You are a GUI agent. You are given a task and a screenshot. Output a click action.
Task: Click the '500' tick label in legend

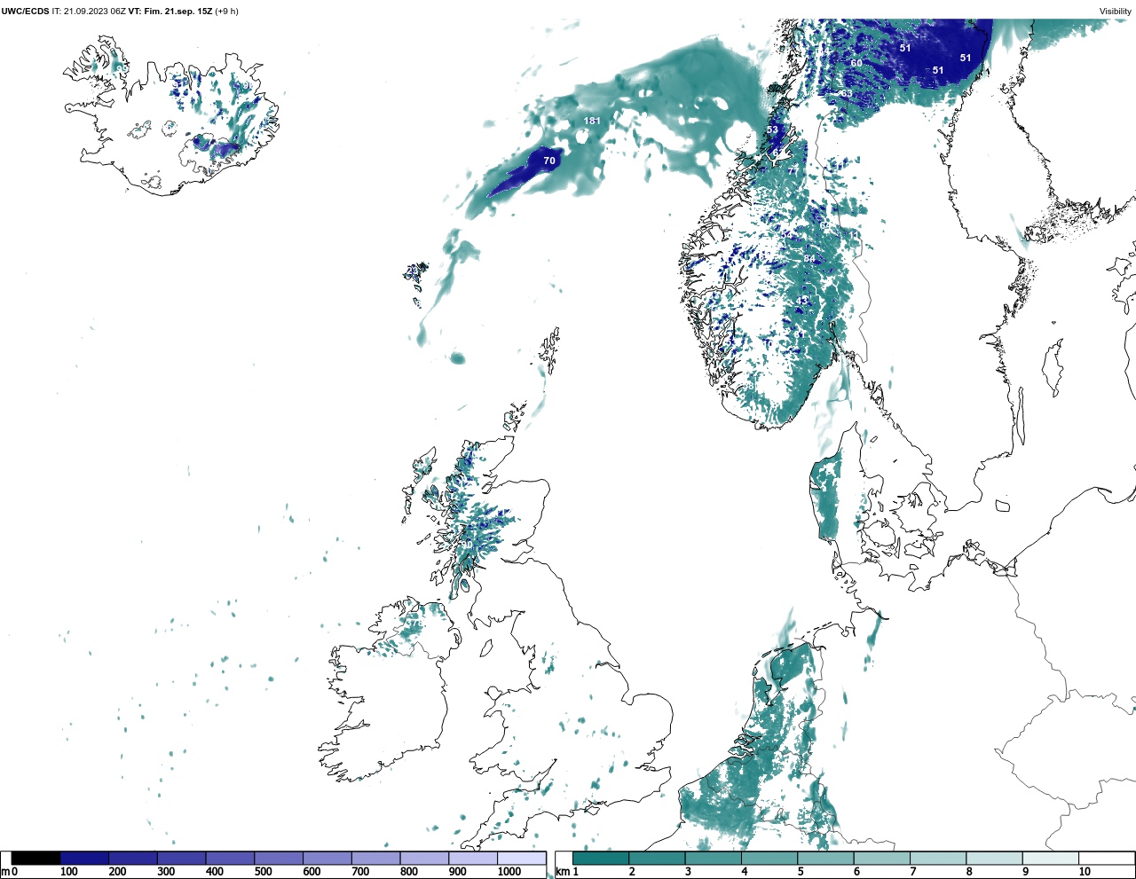tap(263, 872)
